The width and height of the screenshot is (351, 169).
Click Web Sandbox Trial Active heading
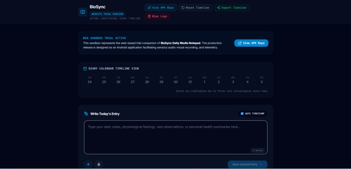[105, 38]
